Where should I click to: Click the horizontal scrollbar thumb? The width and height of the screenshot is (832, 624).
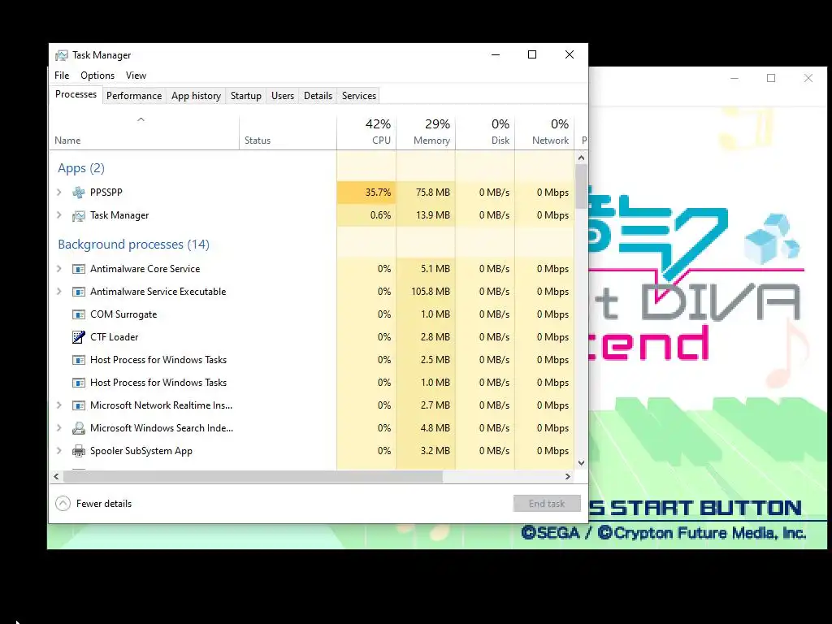tap(253, 476)
